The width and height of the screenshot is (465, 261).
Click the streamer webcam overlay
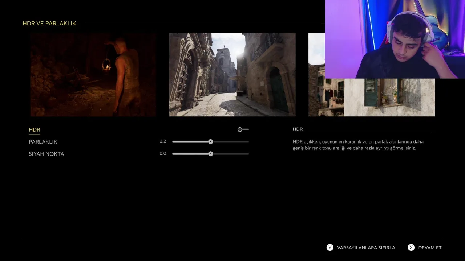(x=395, y=39)
